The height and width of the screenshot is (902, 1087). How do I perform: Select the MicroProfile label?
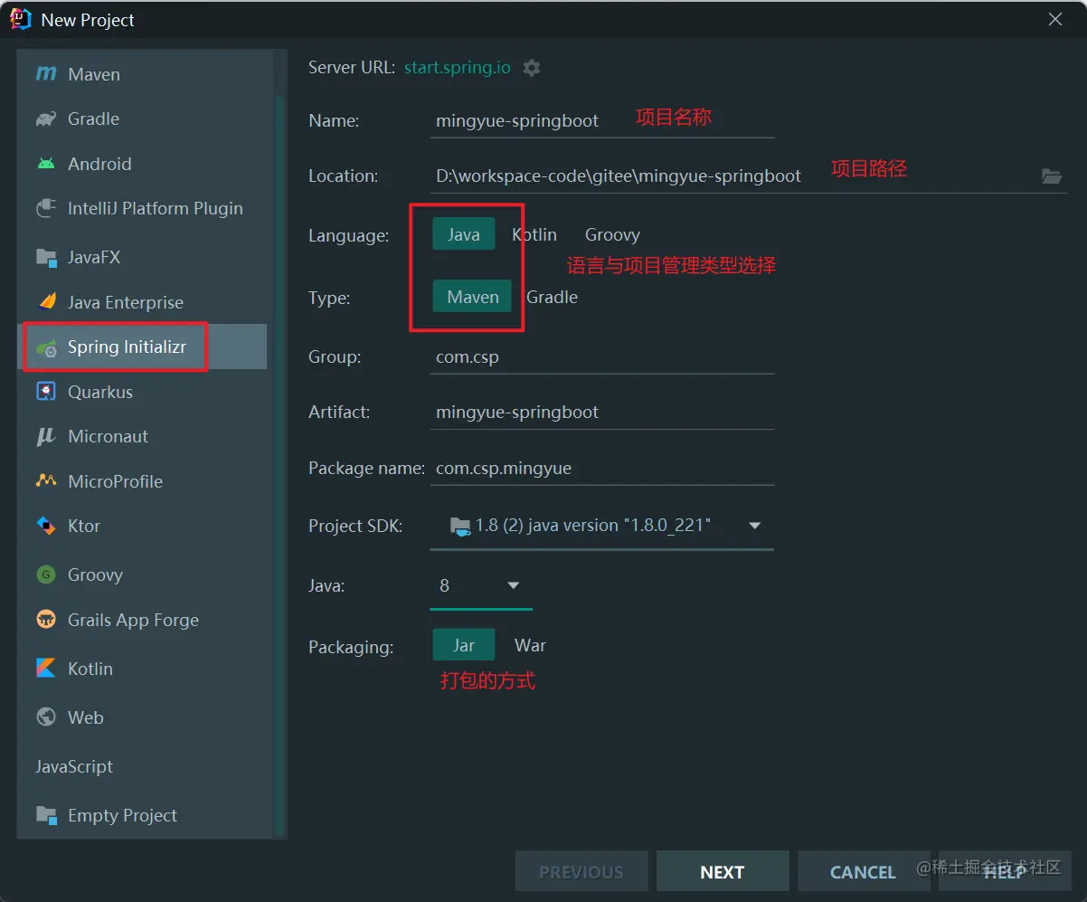[x=116, y=481]
